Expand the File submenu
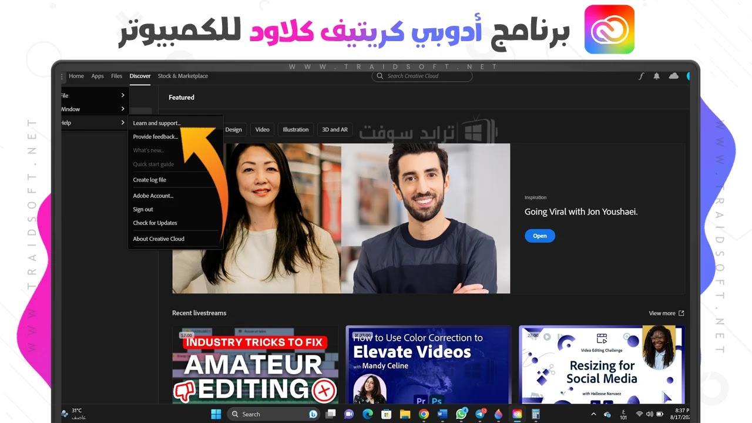The height and width of the screenshot is (423, 752). click(91, 95)
